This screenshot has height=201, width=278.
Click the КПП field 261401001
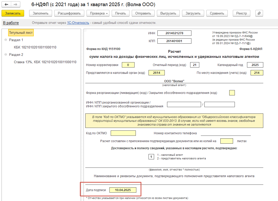[x=174, y=41]
